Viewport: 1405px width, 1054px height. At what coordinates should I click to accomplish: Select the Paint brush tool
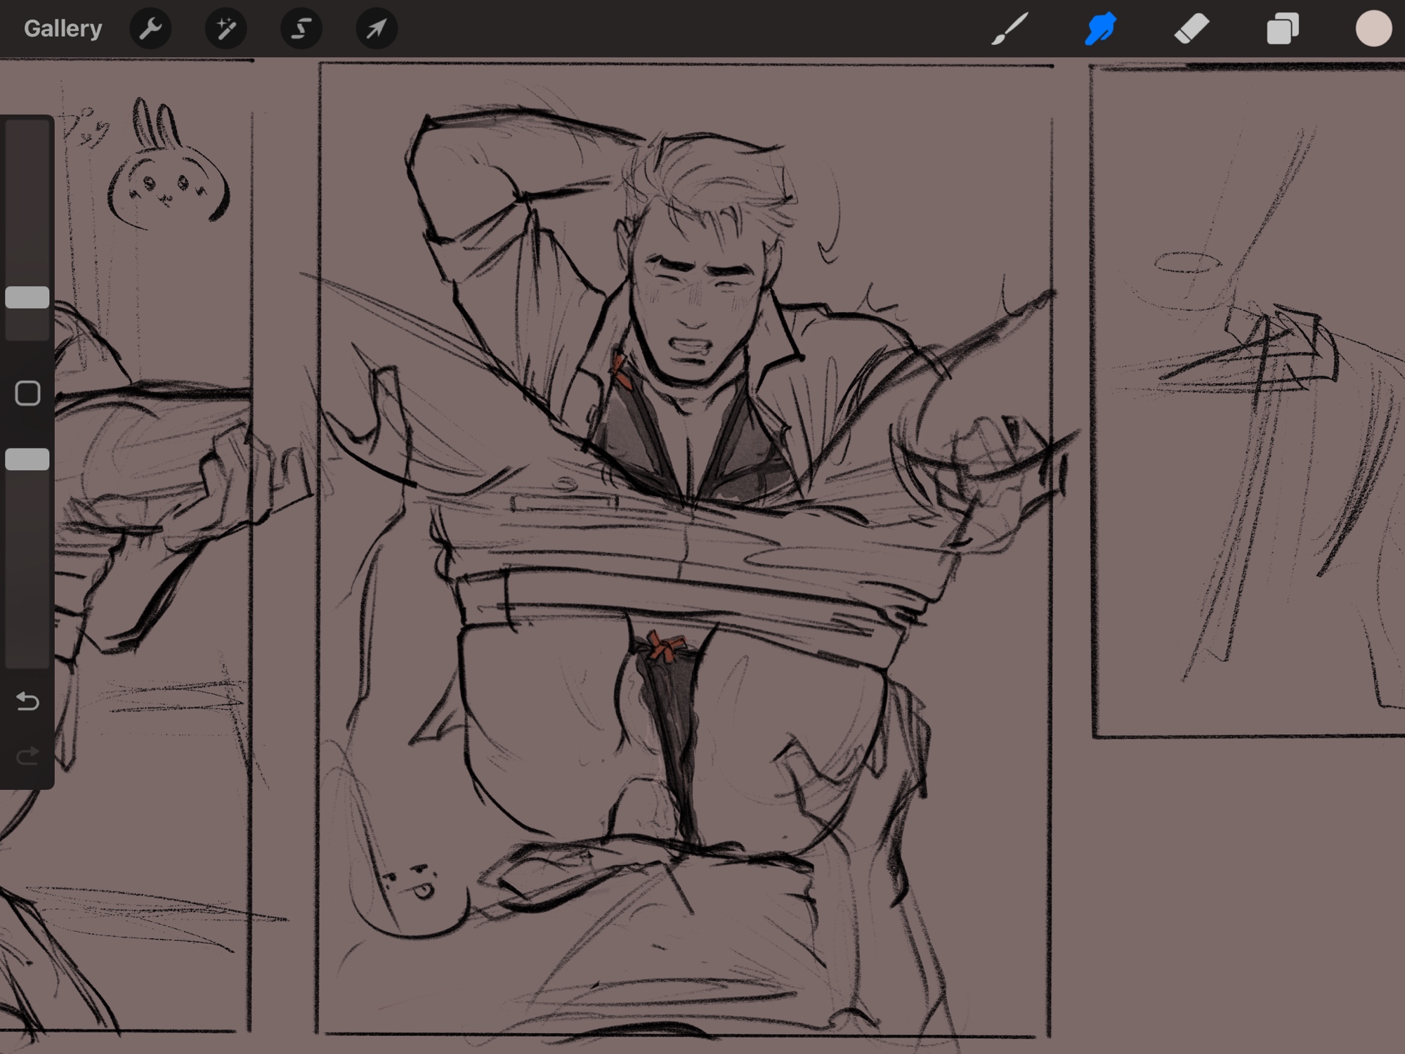(1010, 29)
